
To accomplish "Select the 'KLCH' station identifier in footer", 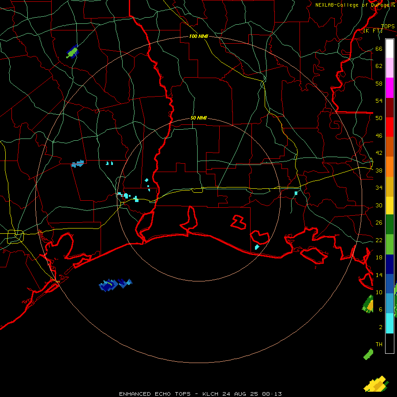I will click(211, 394).
